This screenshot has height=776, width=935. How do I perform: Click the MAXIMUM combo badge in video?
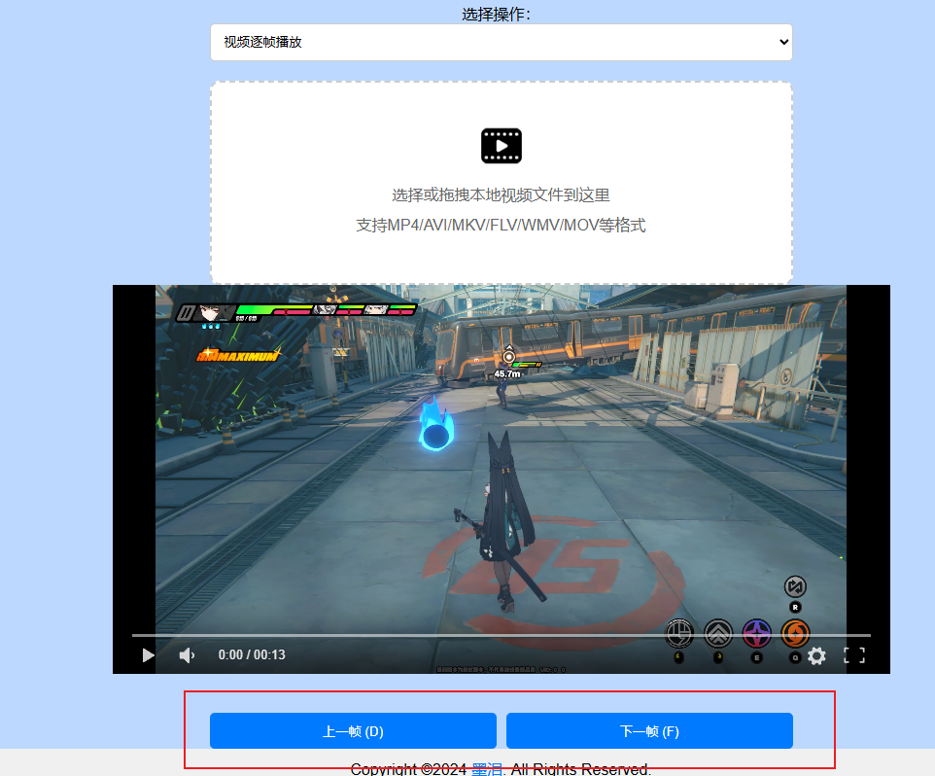238,355
